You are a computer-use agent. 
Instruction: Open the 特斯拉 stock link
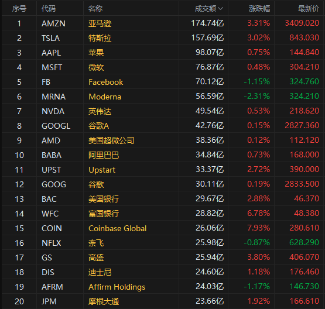[x=100, y=38]
